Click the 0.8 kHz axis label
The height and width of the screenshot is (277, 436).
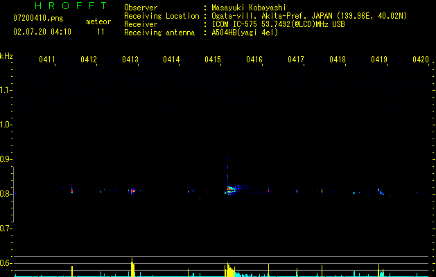(x=6, y=194)
